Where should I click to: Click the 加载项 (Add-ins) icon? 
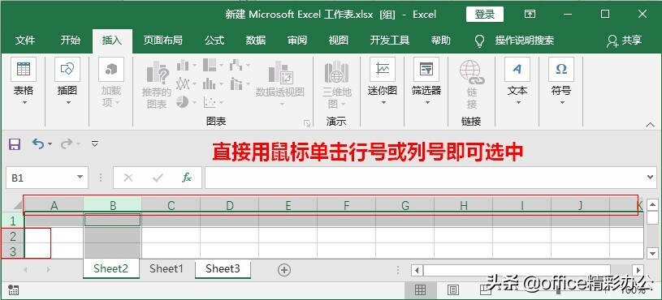(x=111, y=70)
